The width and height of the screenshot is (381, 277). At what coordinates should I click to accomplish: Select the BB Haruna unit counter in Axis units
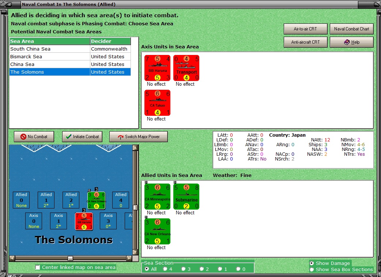157,68
